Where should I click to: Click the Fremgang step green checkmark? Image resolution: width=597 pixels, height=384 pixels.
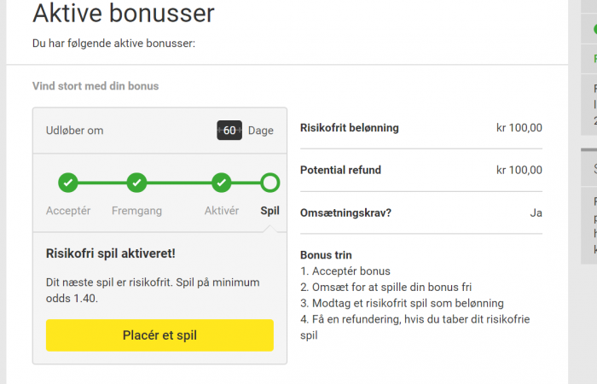point(136,182)
